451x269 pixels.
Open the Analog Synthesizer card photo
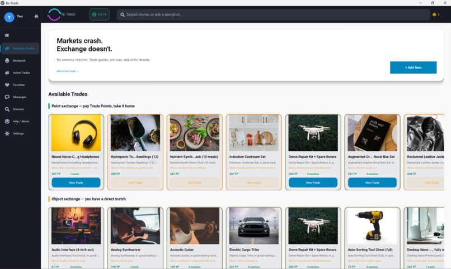135,225
